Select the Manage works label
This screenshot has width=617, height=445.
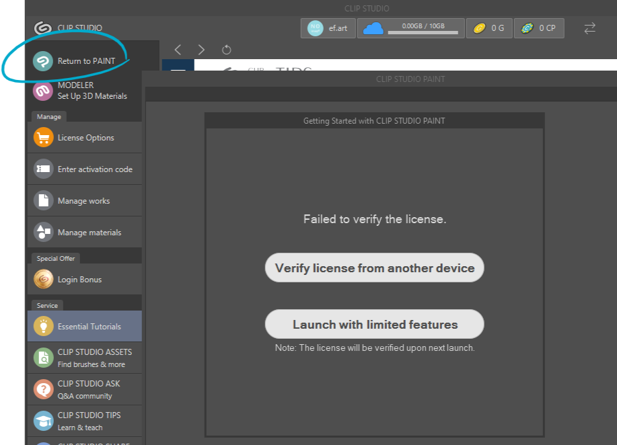tap(84, 201)
